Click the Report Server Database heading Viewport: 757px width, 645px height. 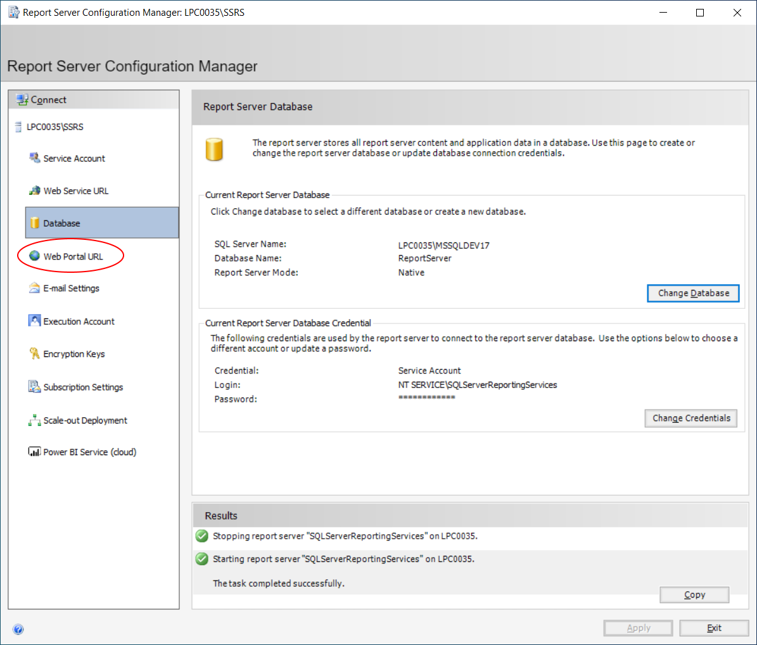tap(258, 106)
